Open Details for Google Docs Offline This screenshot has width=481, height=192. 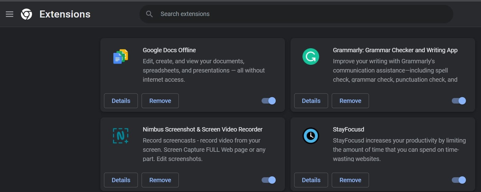pyautogui.click(x=121, y=101)
